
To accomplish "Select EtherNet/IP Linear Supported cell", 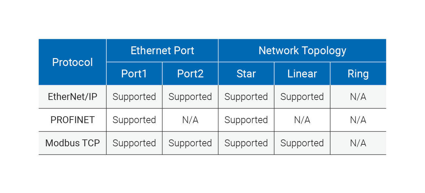I will (302, 97).
